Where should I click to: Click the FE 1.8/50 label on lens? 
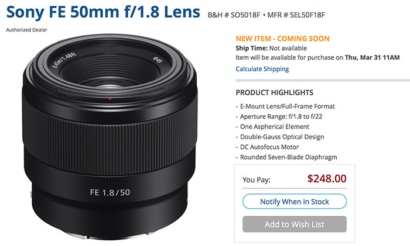coord(110,192)
